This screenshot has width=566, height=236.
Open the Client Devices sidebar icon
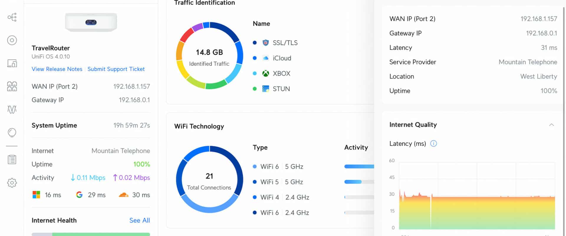pyautogui.click(x=12, y=63)
